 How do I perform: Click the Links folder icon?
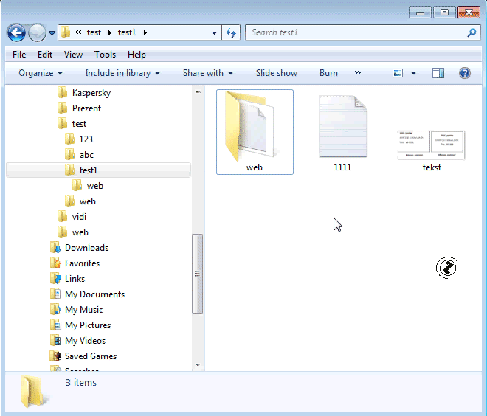(55, 279)
